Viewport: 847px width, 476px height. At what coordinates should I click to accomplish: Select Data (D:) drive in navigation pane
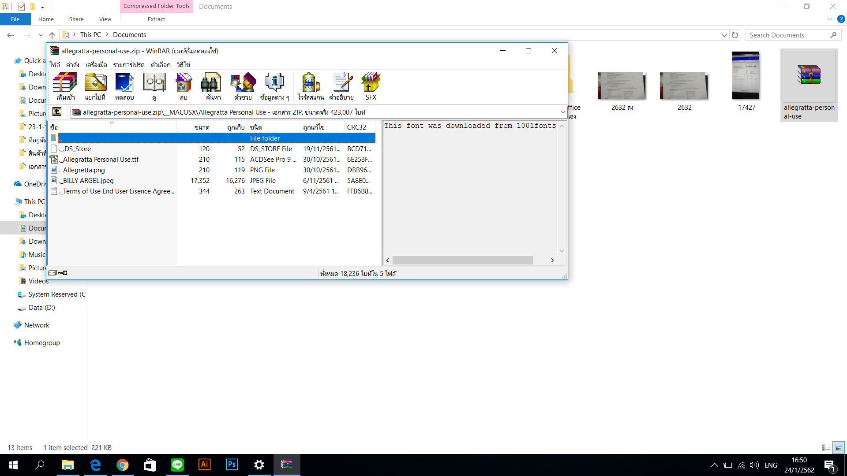point(41,308)
